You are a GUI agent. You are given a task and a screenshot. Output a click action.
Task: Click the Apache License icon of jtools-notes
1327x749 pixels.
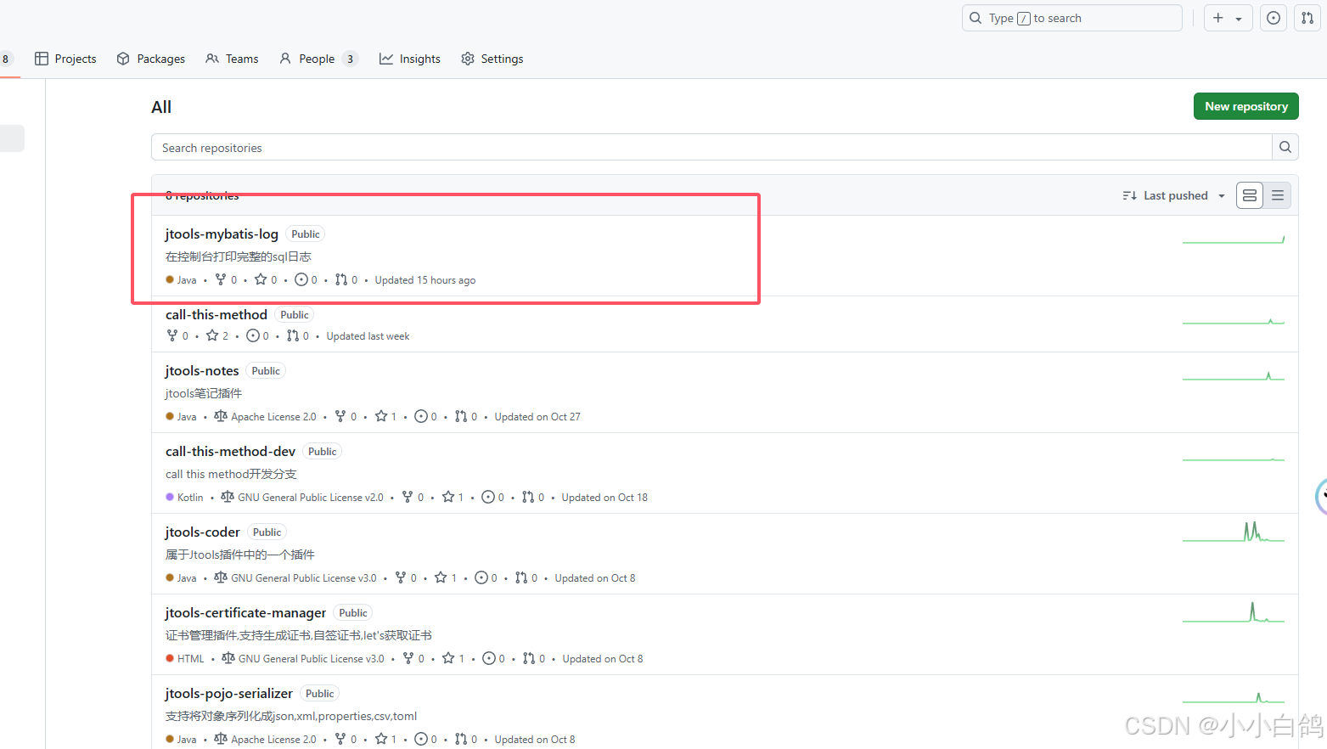(x=221, y=416)
